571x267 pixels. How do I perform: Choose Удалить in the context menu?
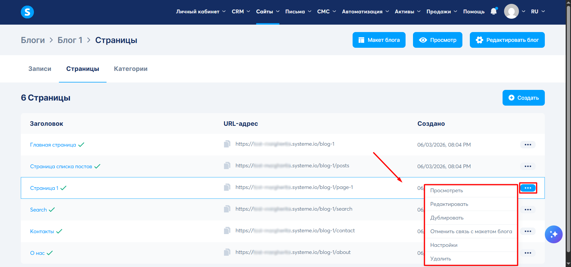click(x=471, y=259)
